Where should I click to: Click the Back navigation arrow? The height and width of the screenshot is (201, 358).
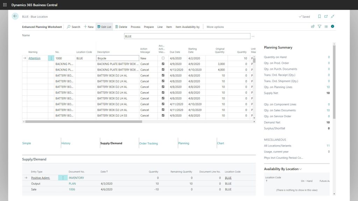click(14, 16)
